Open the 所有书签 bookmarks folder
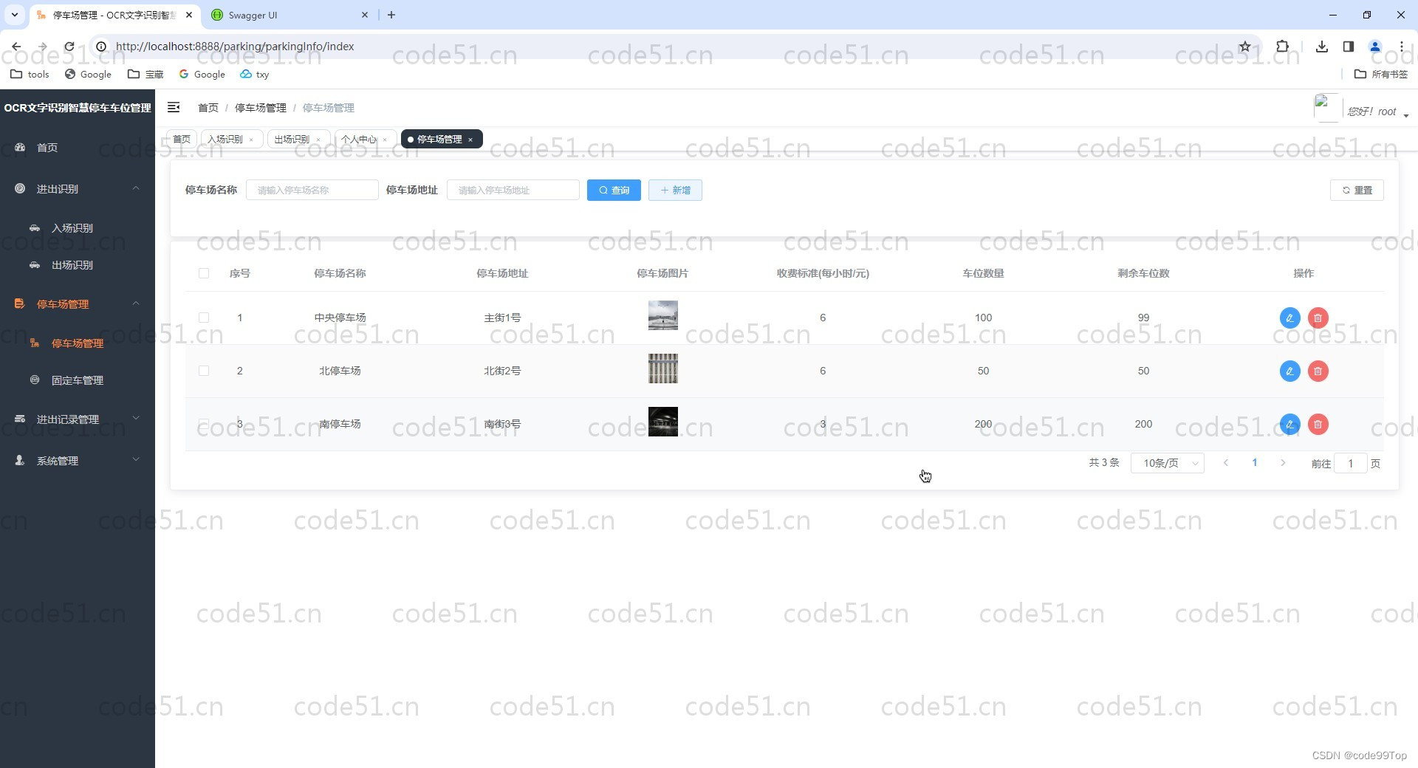This screenshot has height=768, width=1418. pos(1381,74)
